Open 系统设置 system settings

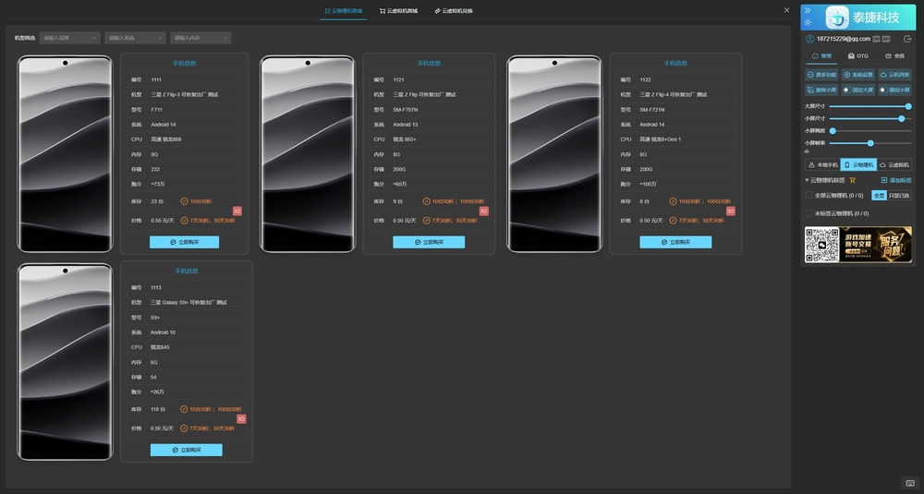click(x=857, y=74)
